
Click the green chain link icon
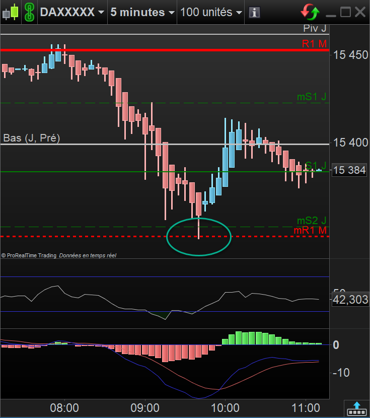pos(29,12)
